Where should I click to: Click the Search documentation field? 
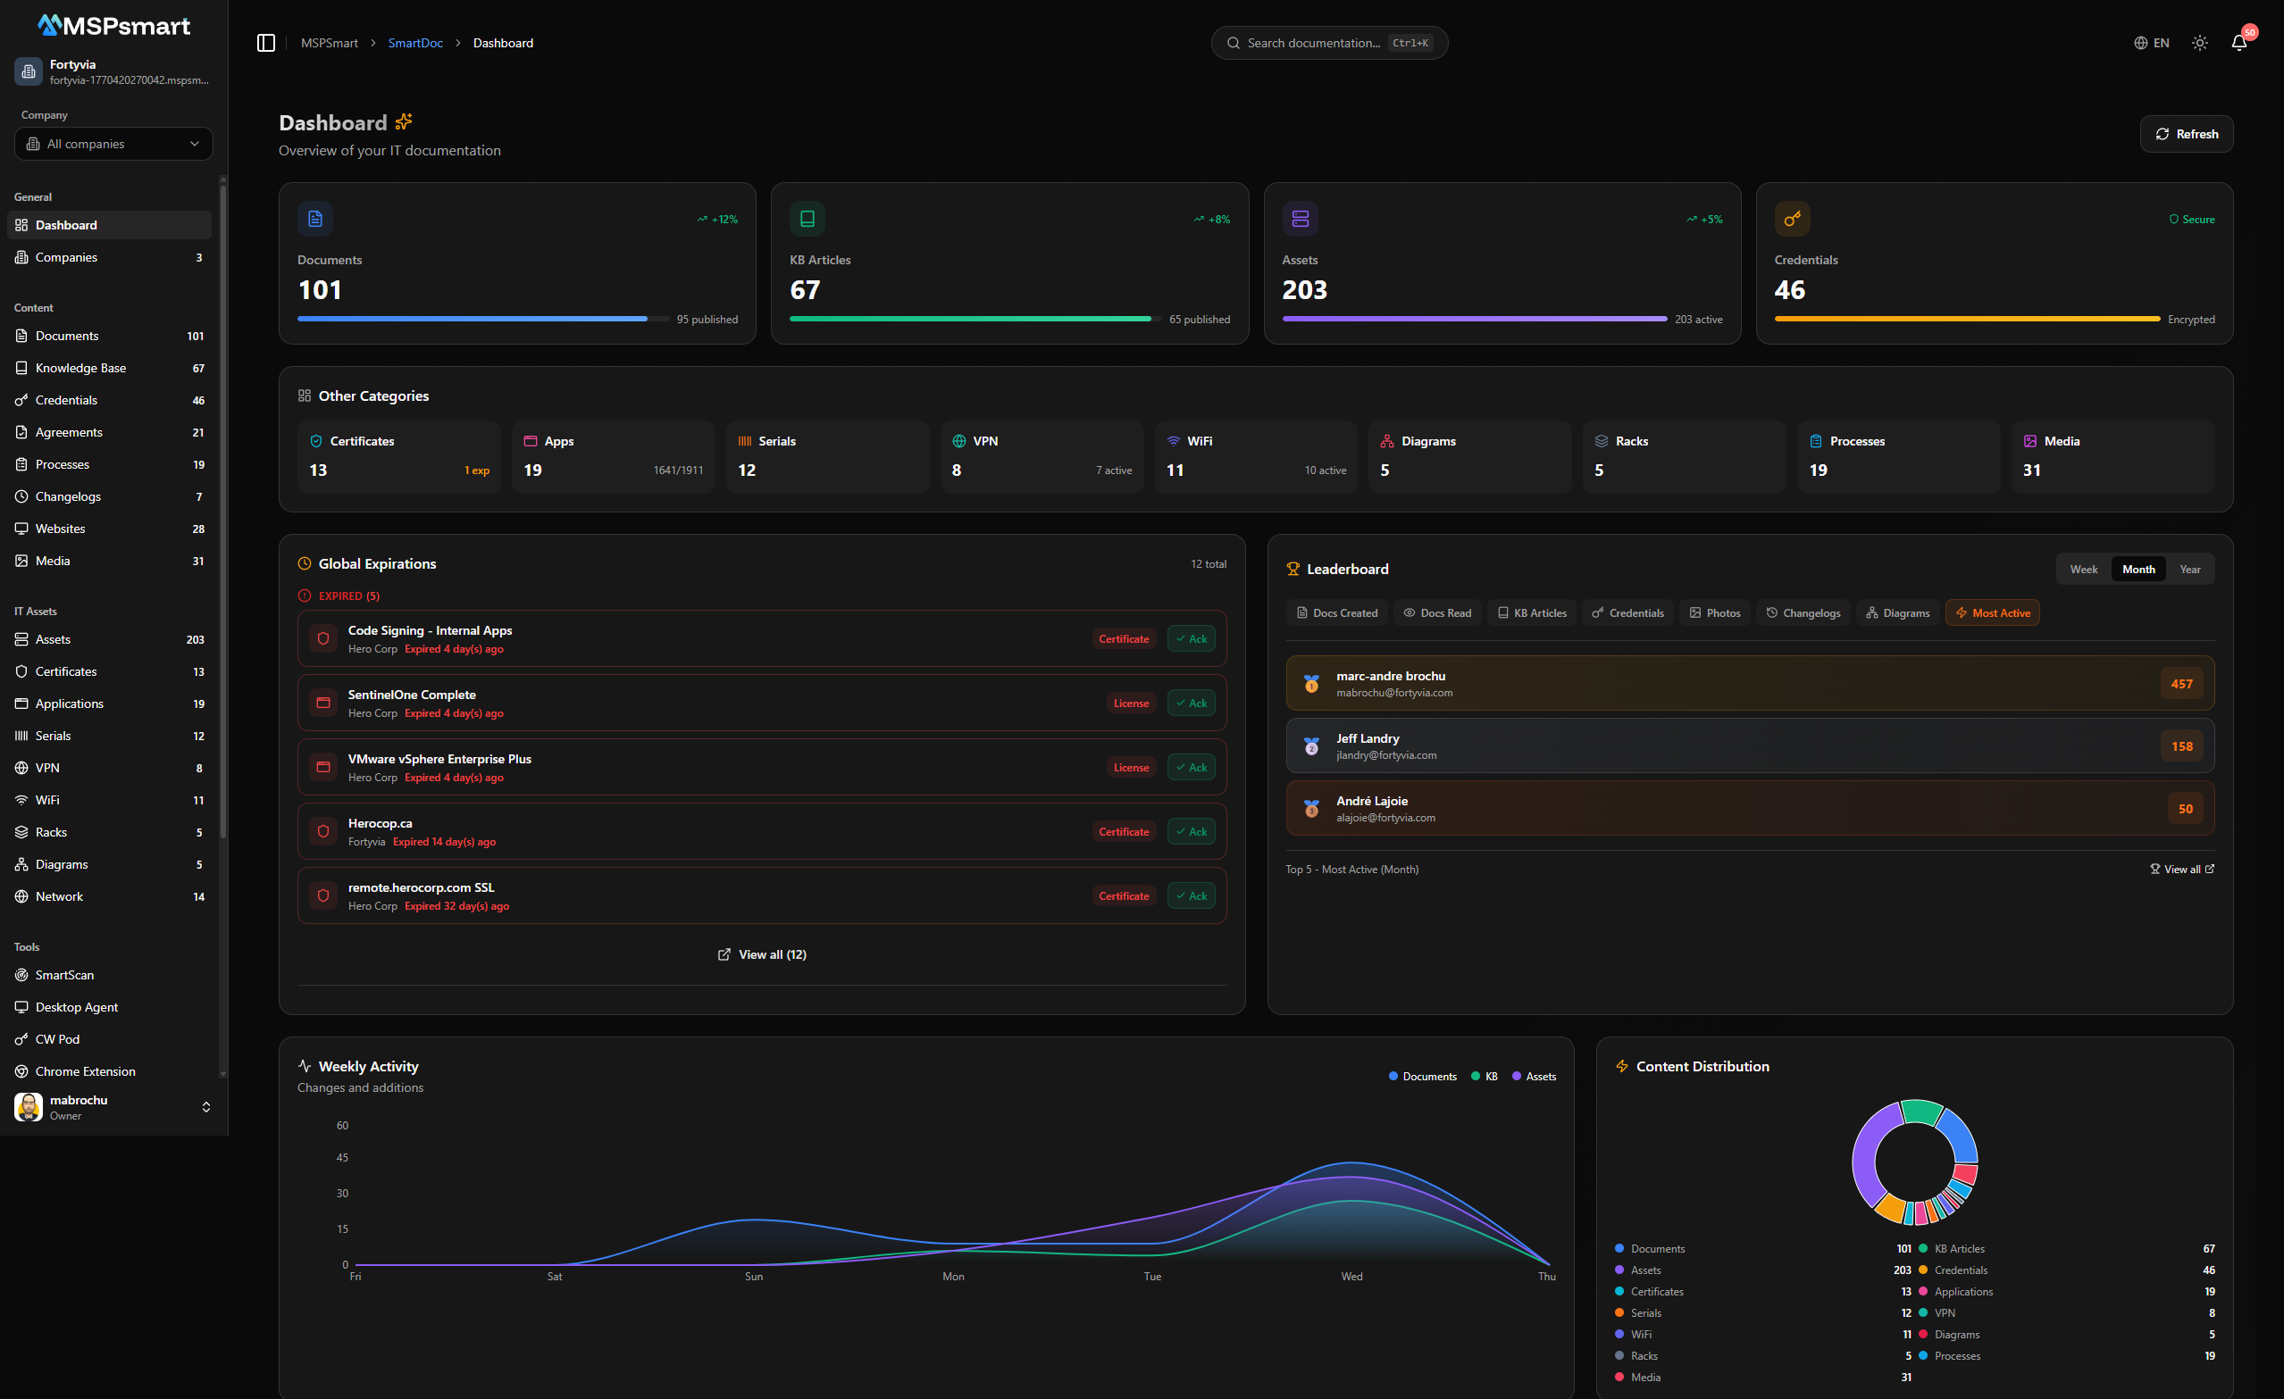pyautogui.click(x=1329, y=43)
